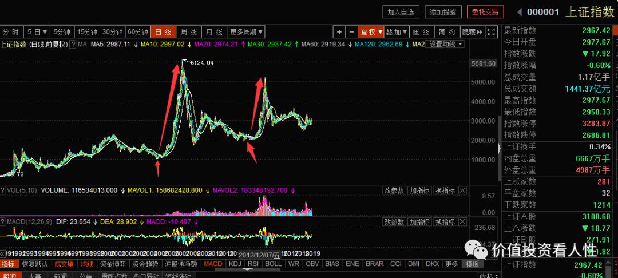Click 换指标 in VOL panel
The width and height of the screenshot is (618, 278).
point(445,190)
